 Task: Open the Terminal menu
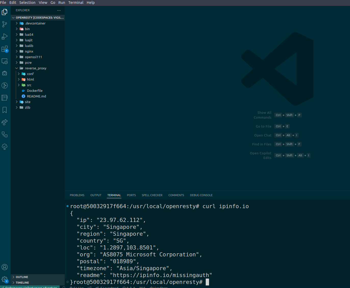(x=76, y=3)
